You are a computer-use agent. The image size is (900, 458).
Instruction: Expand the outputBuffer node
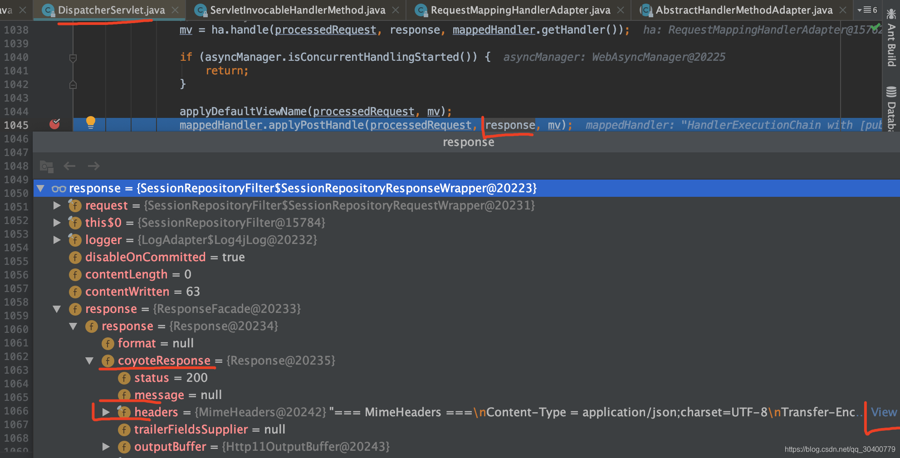coord(106,447)
